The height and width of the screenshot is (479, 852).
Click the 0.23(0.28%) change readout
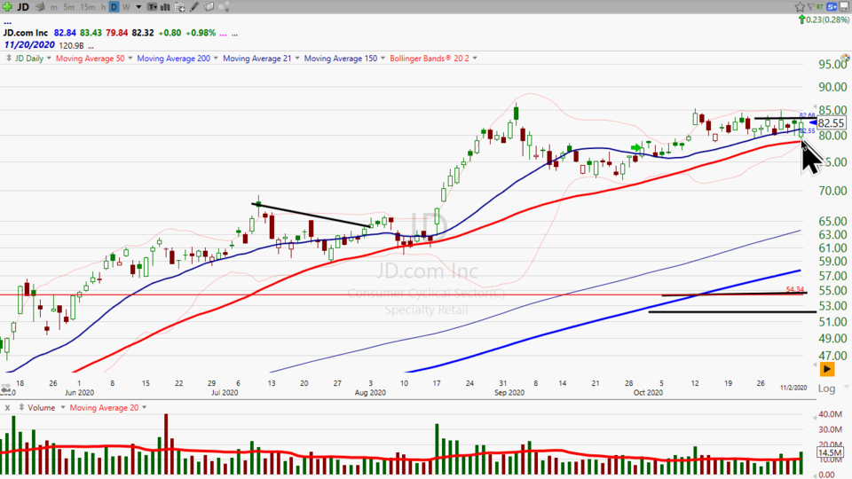click(824, 20)
